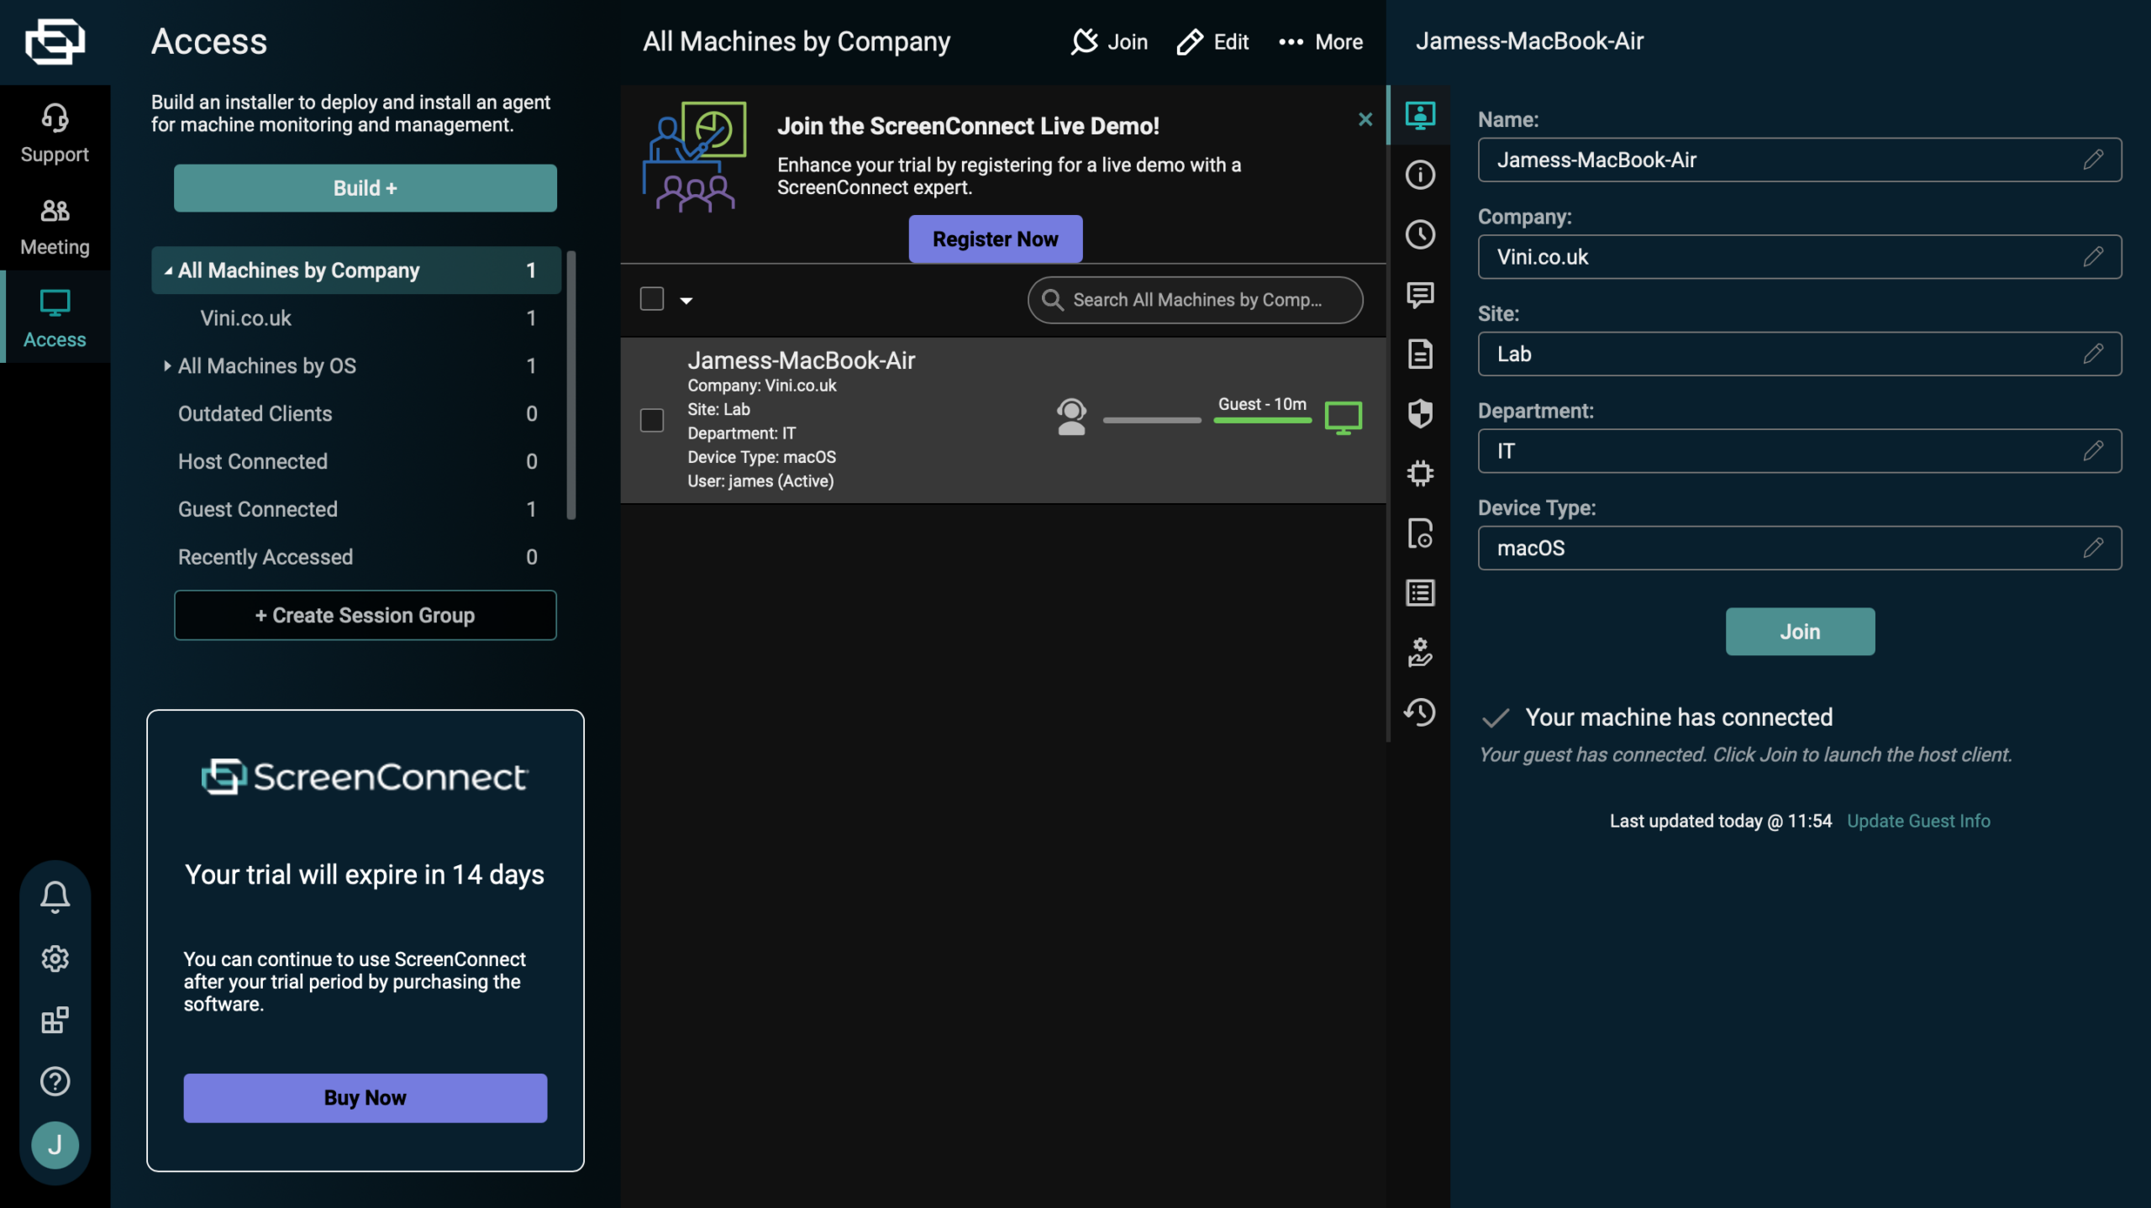Open the Notes document tab icon

point(1420,354)
